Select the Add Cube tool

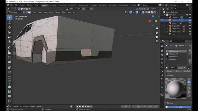[10, 58]
